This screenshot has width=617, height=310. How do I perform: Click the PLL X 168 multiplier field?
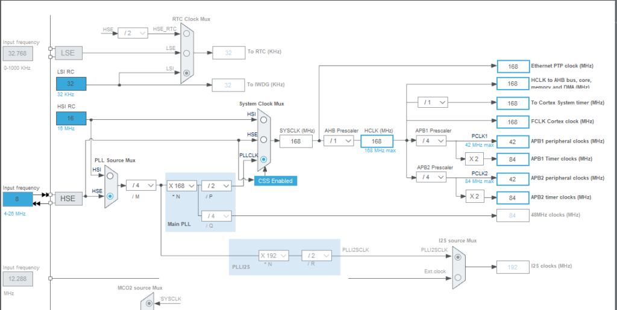tap(181, 186)
